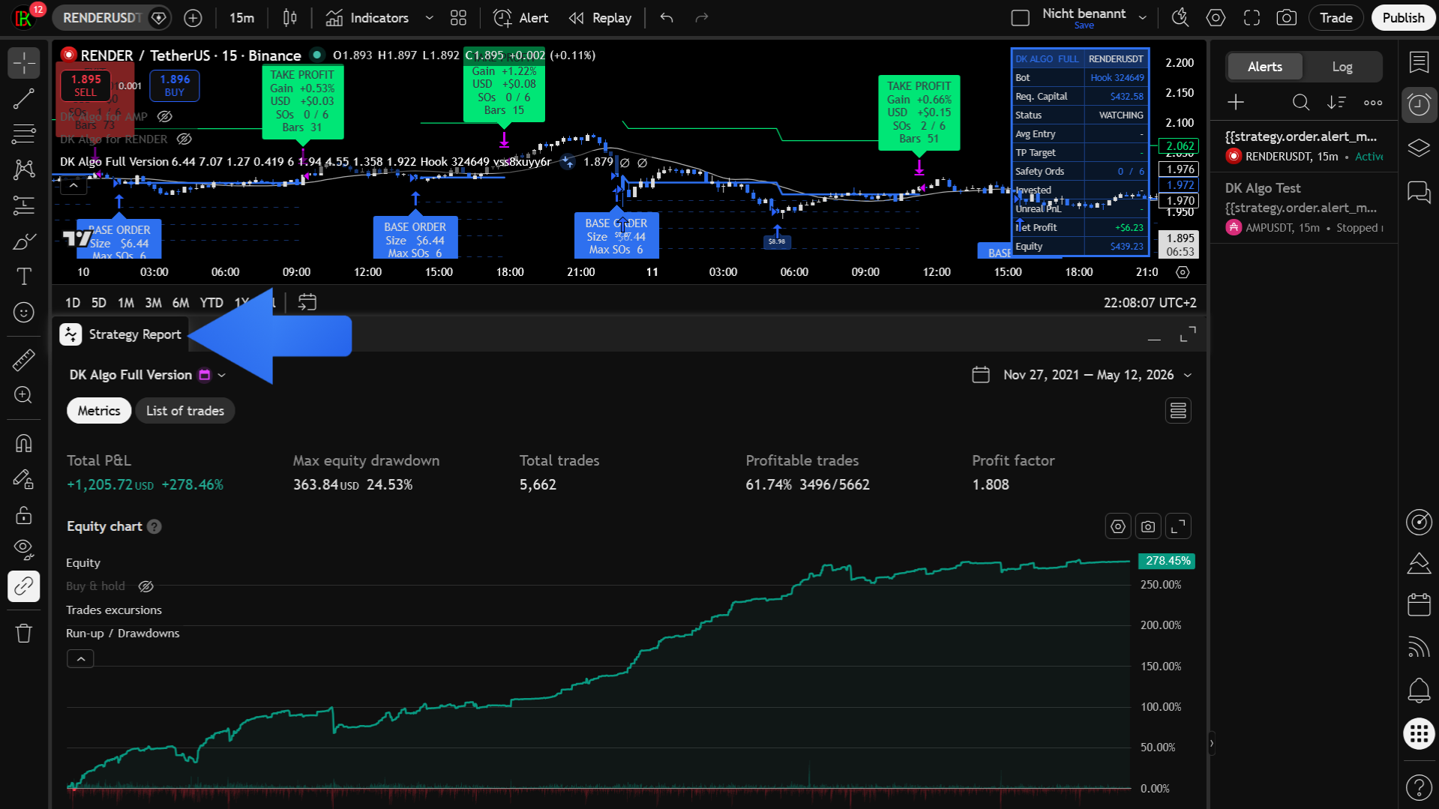The image size is (1439, 809).
Task: Take a chart snapshot with camera
Action: (1287, 18)
